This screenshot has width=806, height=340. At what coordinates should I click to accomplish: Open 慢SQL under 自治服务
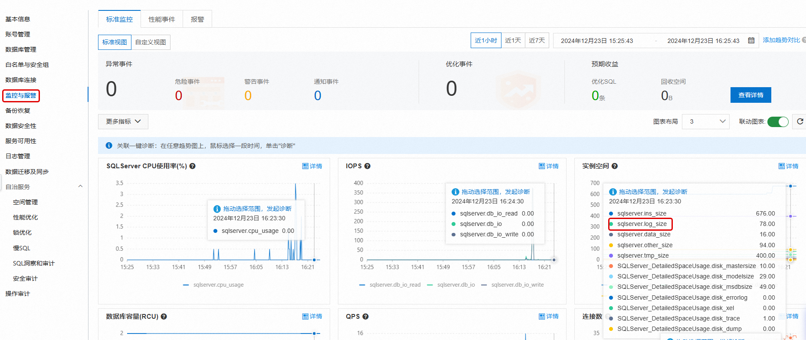tap(22, 248)
